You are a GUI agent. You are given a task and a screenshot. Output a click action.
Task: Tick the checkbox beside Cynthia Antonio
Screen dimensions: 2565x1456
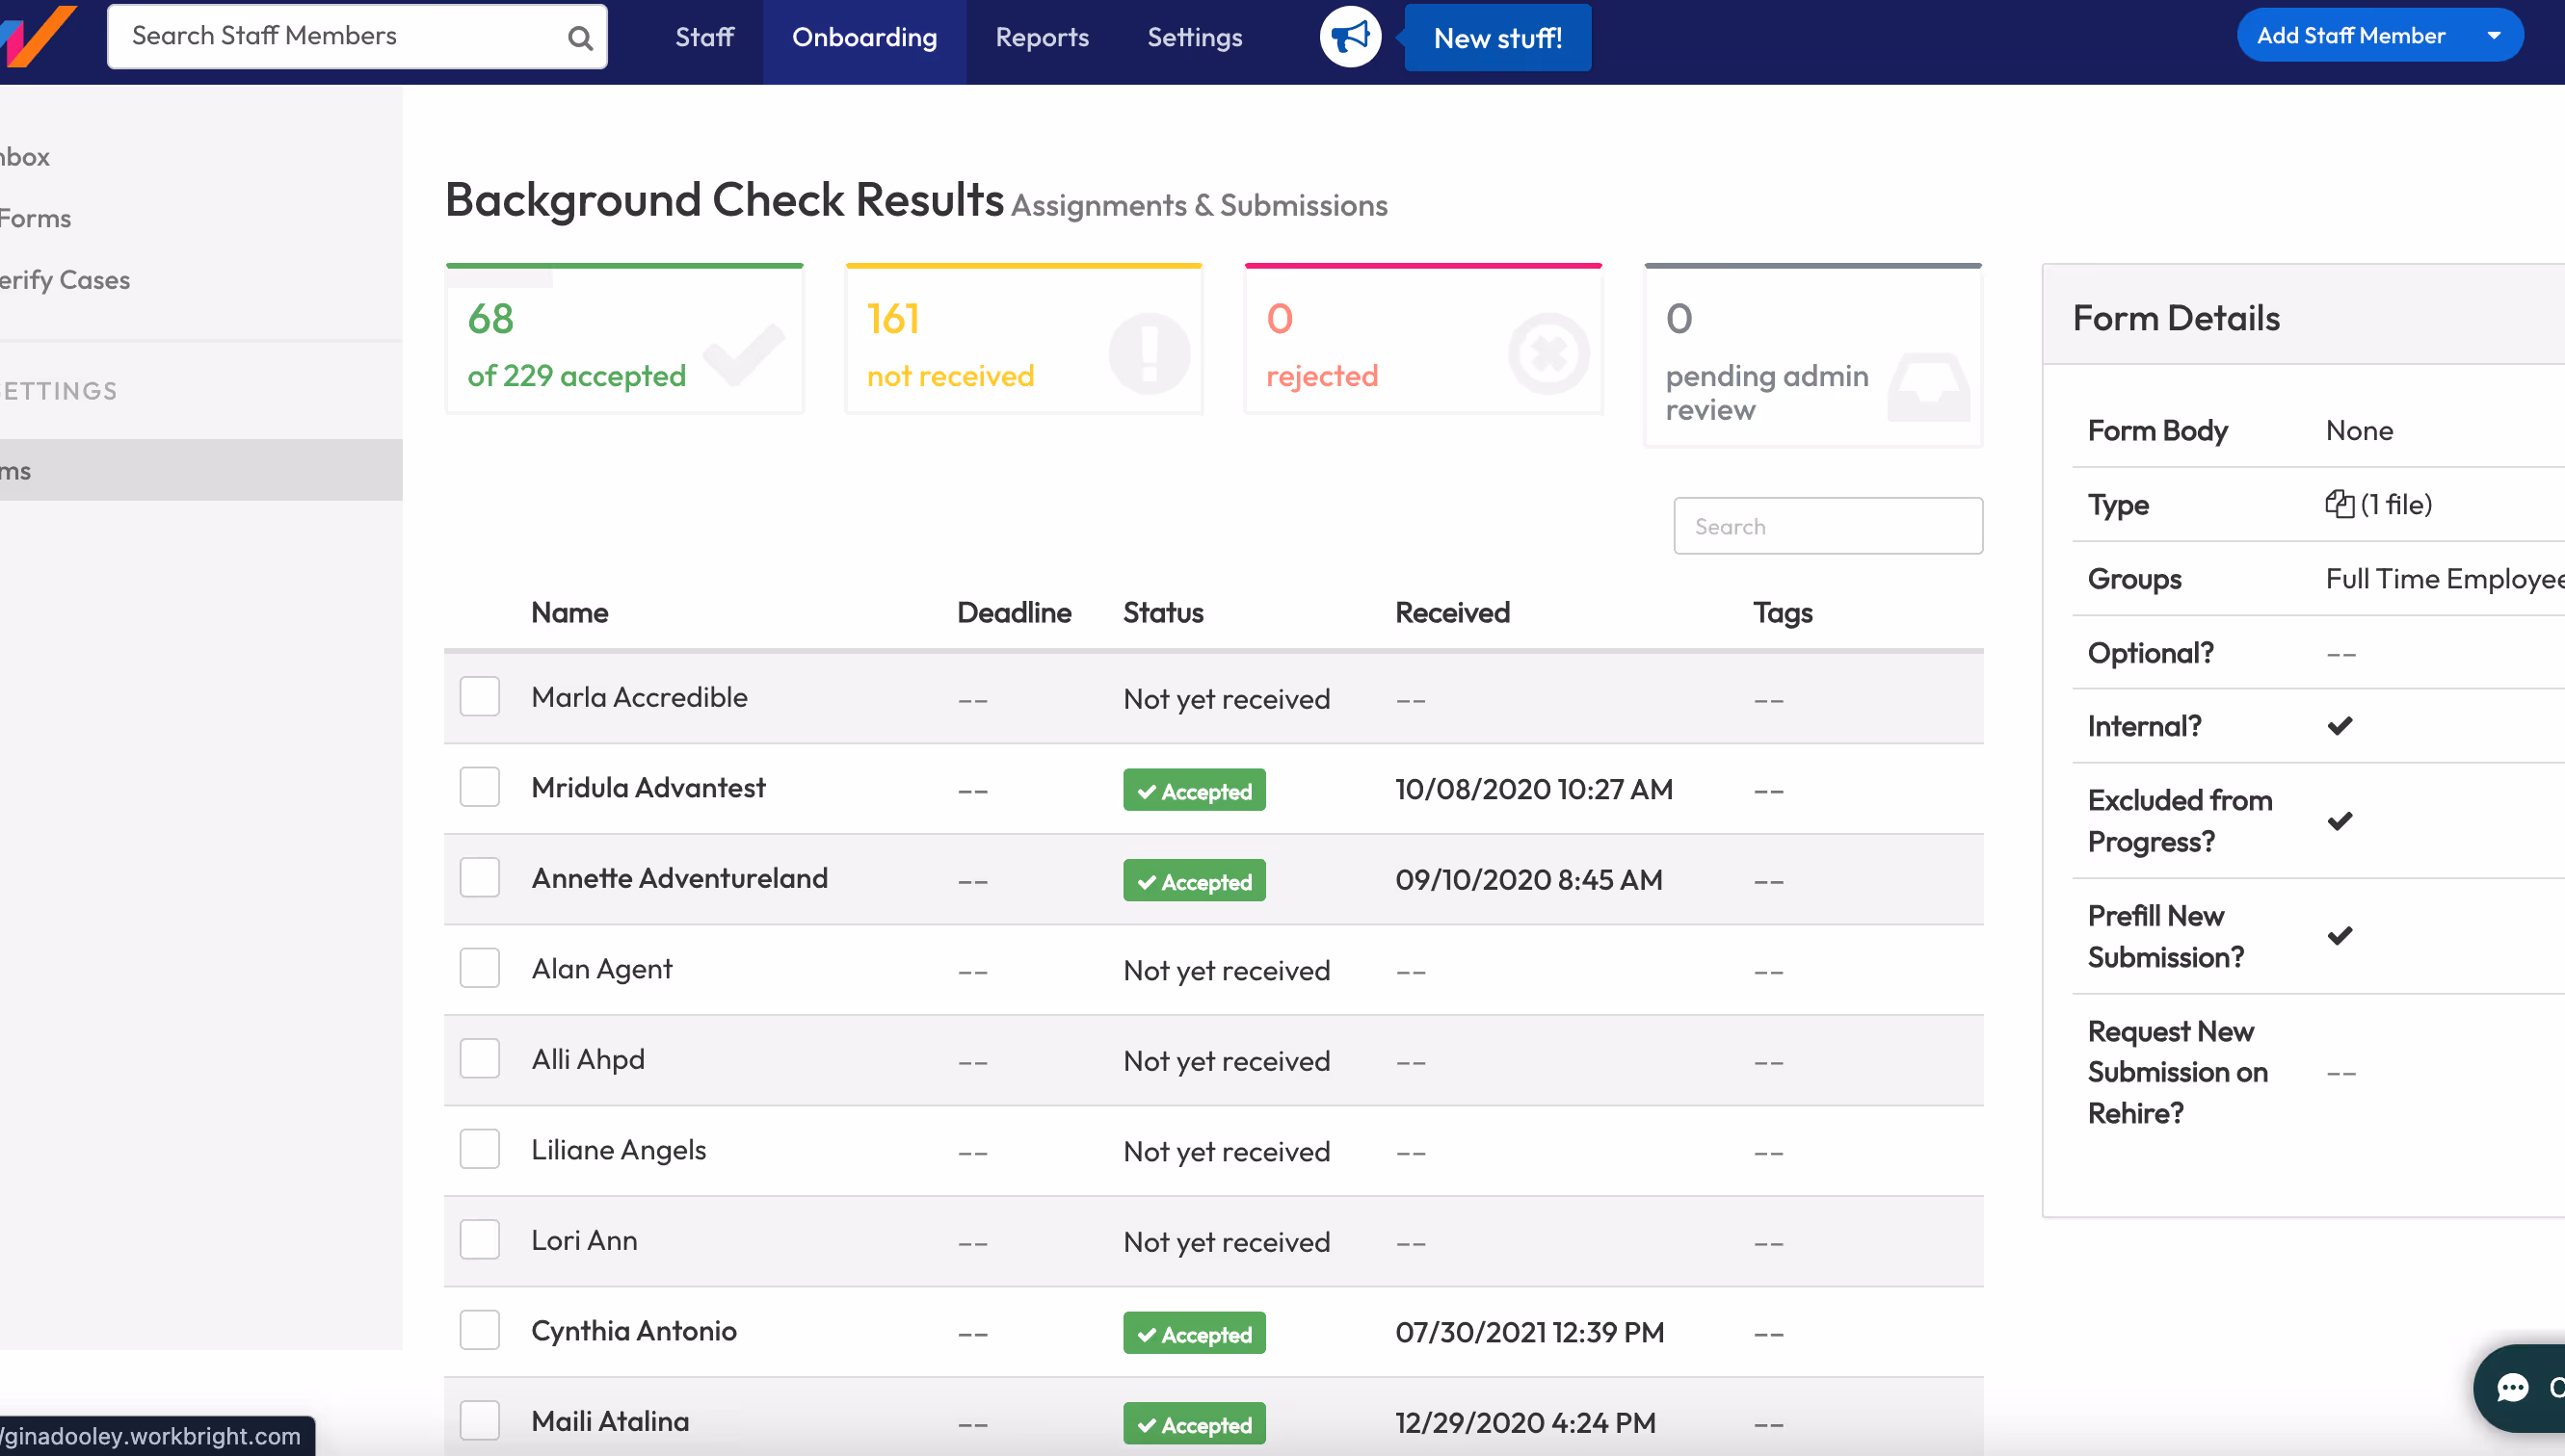[479, 1330]
